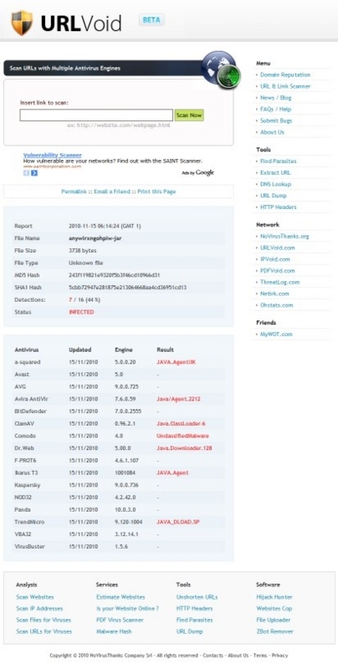Visit ThreatLog.com network link
Viewport: 338px width, 669px height.
click(x=280, y=283)
